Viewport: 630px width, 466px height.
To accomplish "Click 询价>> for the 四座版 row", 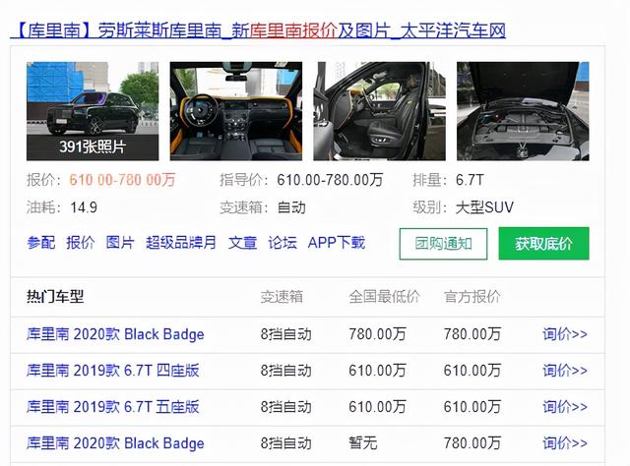I will [x=565, y=371].
